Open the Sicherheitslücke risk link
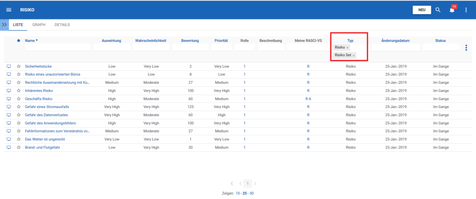Viewport: 476px width, 199px height. click(x=39, y=66)
